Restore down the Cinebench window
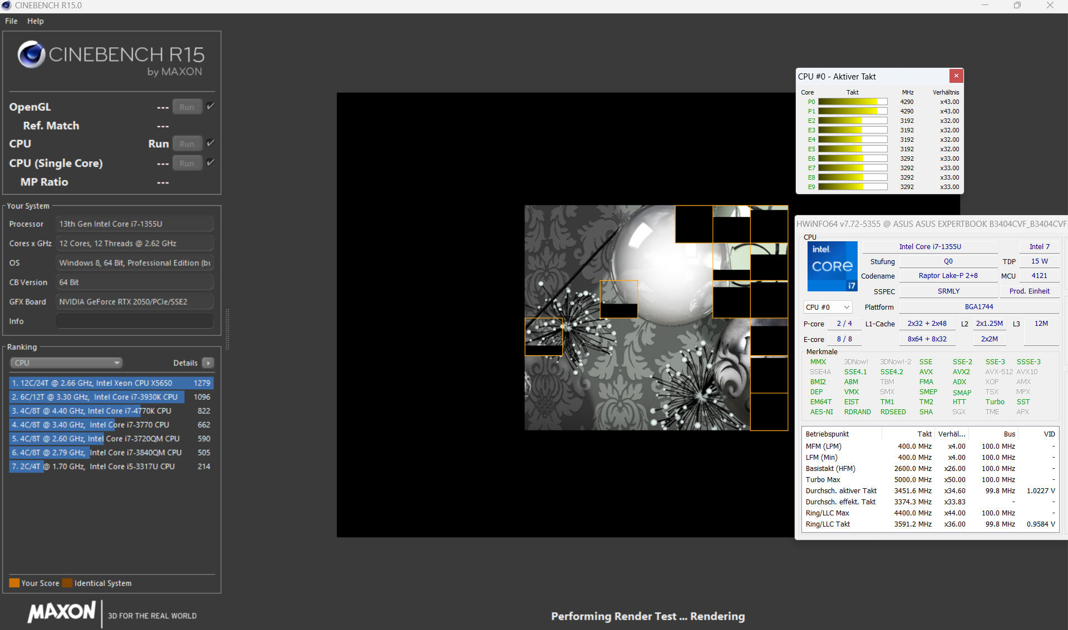 pos(1017,6)
